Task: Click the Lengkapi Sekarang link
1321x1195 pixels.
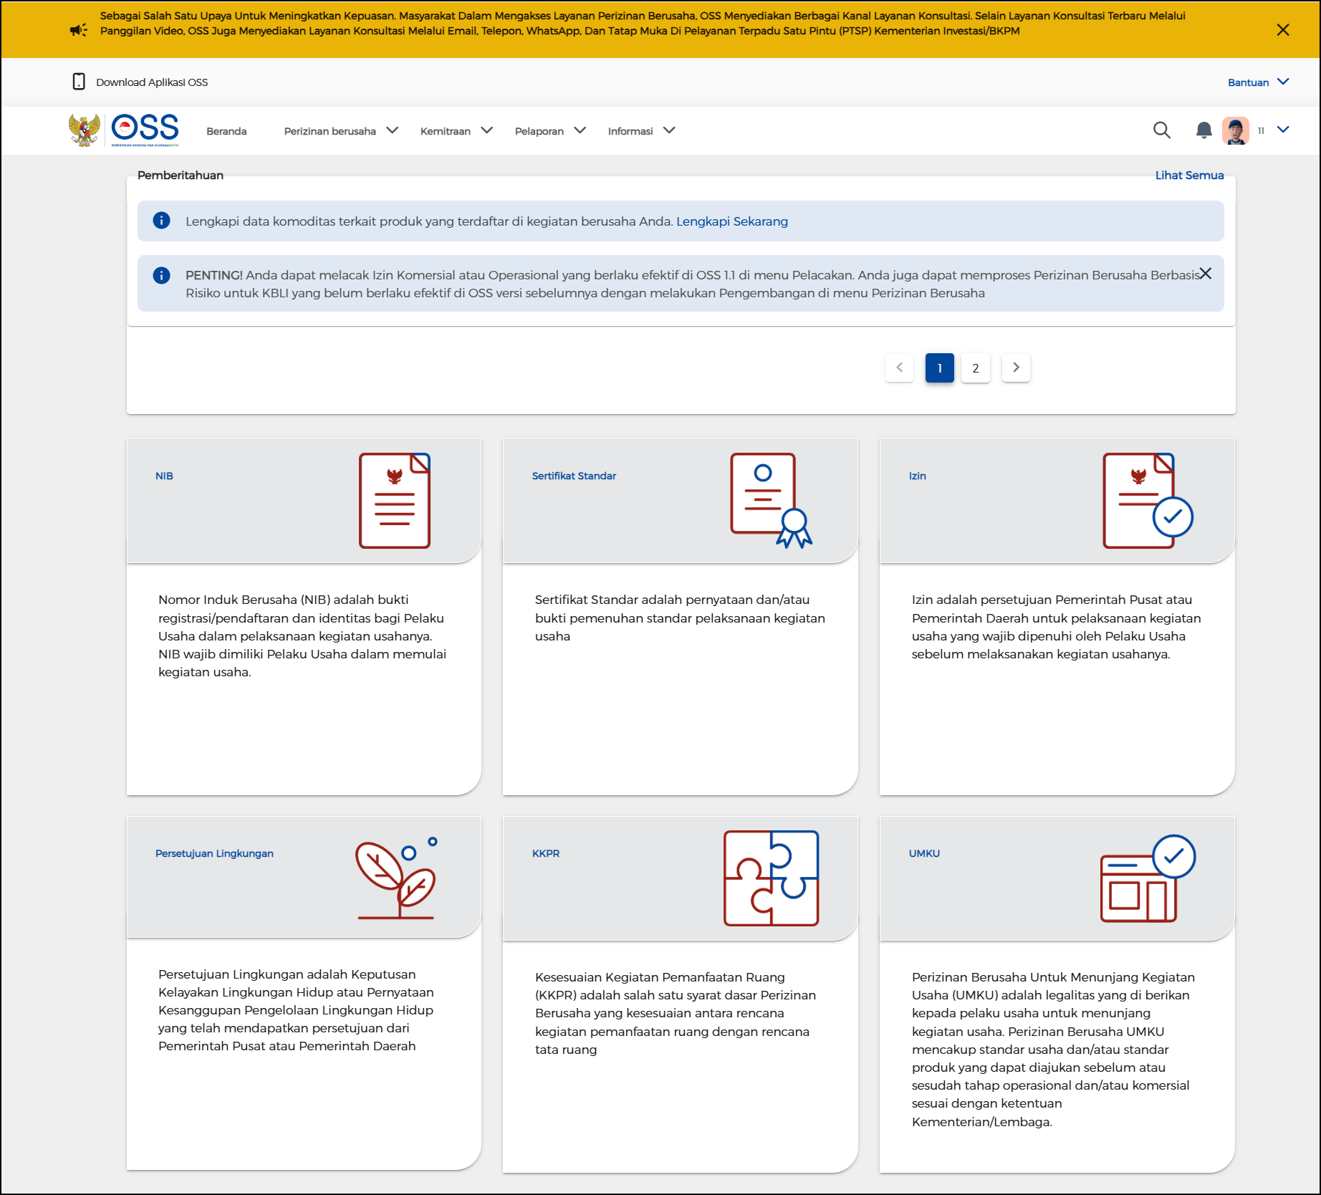Action: 731,221
